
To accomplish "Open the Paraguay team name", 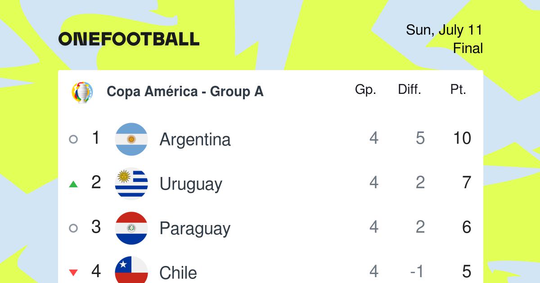I will [x=195, y=229].
